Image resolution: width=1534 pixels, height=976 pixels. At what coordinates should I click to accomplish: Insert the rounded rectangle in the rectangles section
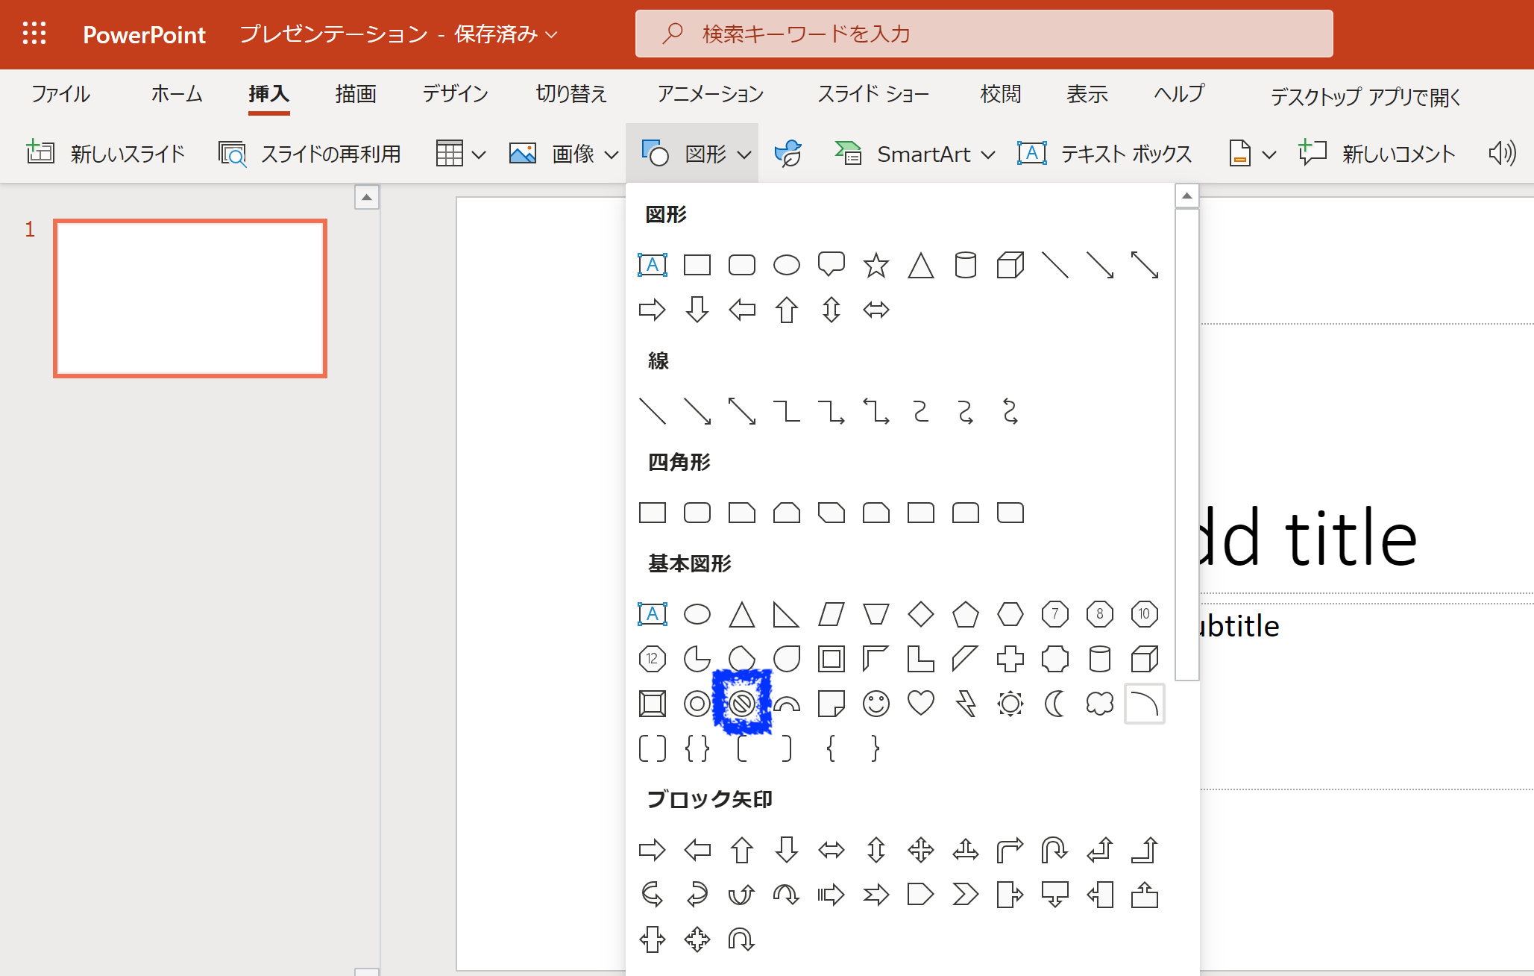(697, 513)
